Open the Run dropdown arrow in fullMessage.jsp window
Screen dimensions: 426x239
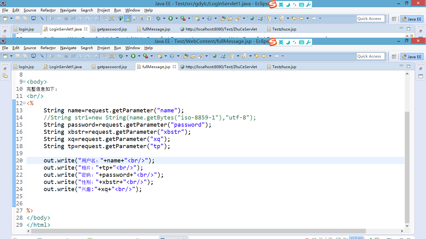click(139, 56)
